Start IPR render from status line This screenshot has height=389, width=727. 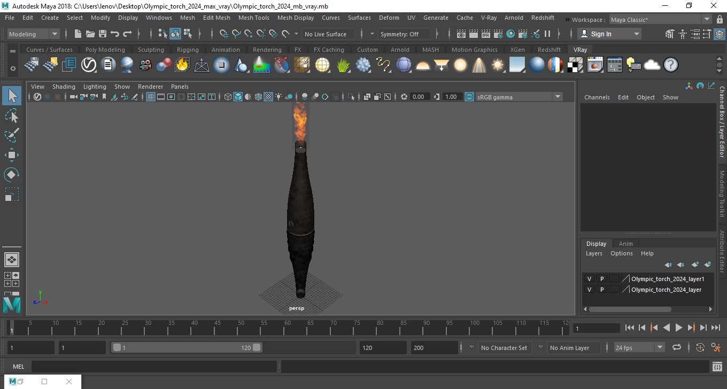(x=486, y=34)
